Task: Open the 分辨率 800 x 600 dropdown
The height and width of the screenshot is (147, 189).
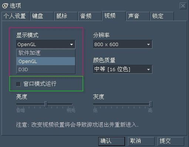Action: [123, 44]
